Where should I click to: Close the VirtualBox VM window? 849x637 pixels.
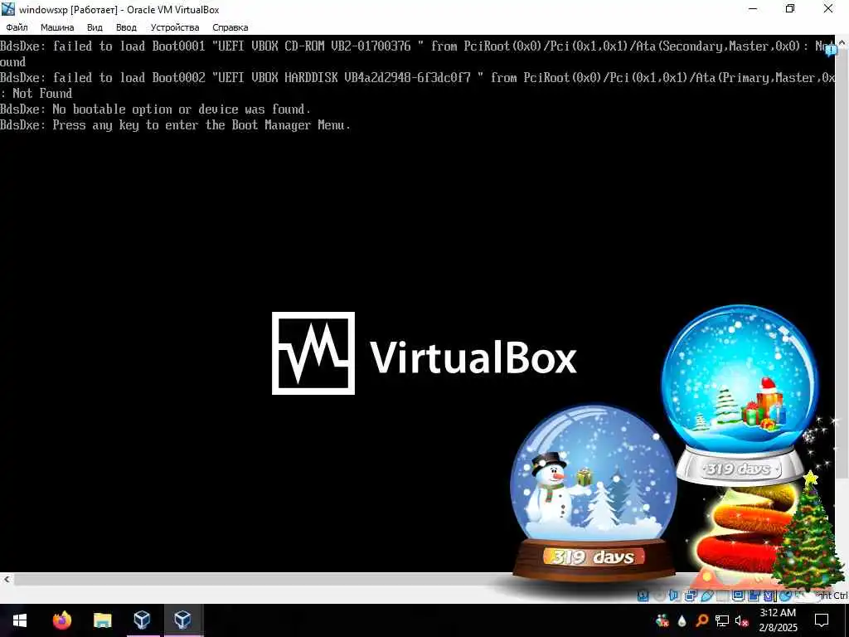coord(828,9)
